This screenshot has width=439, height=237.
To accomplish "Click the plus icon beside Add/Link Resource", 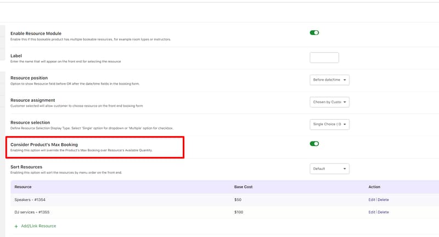I will tap(16, 226).
